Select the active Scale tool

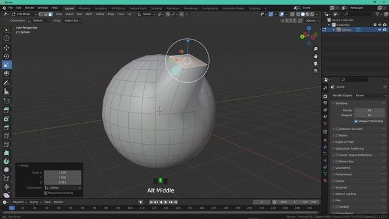7,65
